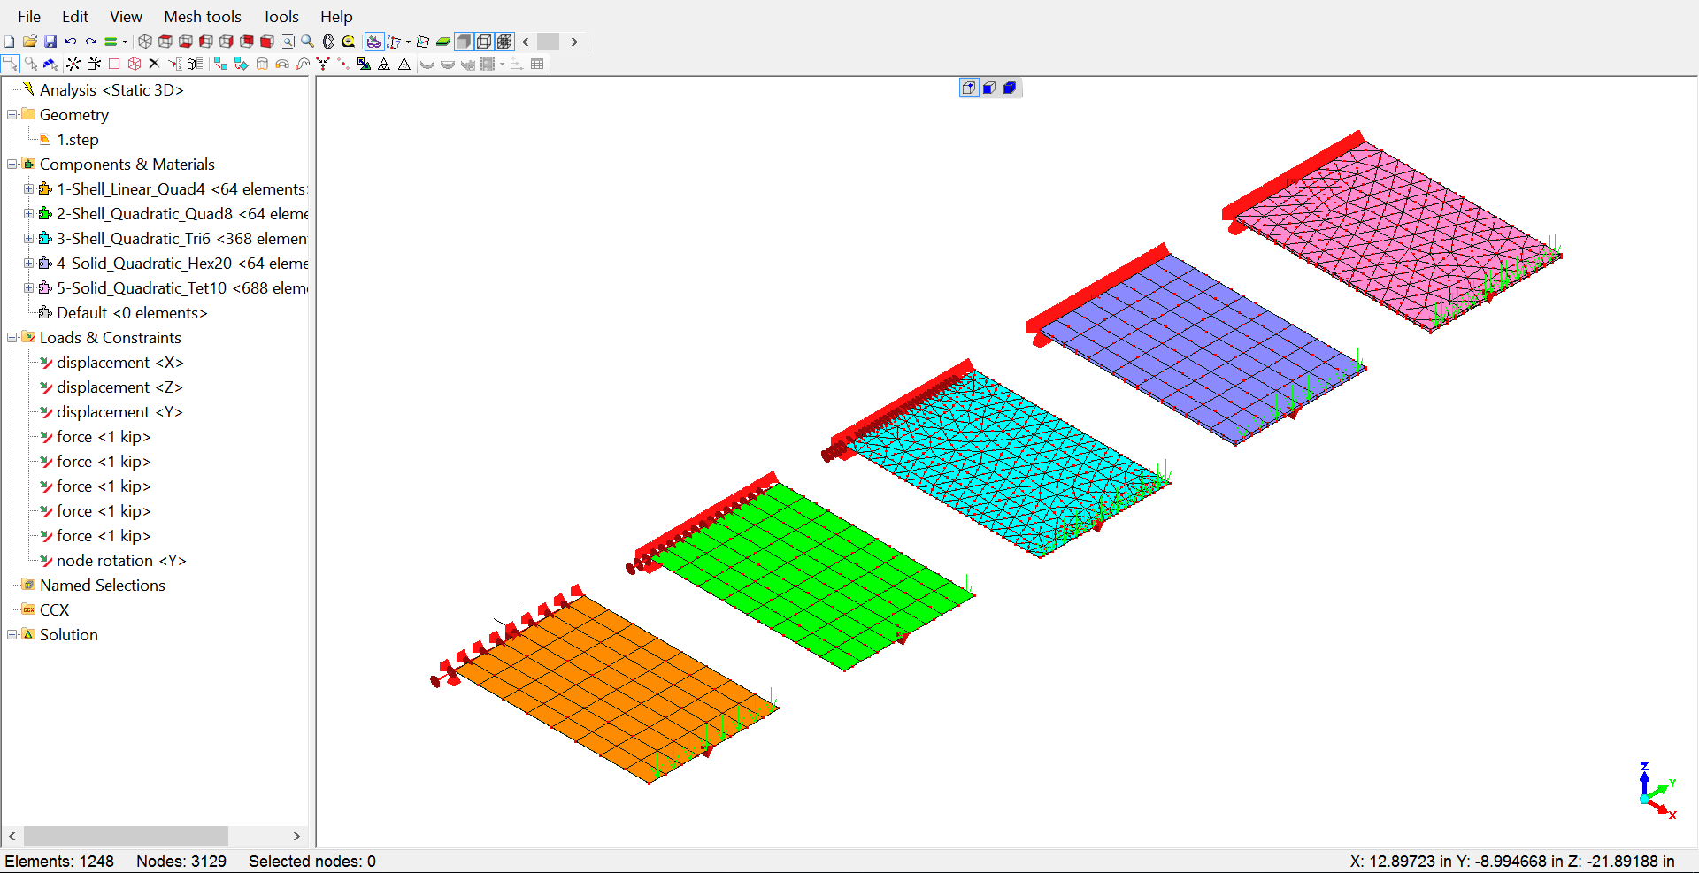The image size is (1699, 873).
Task: Choose the red cube select elements icon
Action: pyautogui.click(x=135, y=64)
